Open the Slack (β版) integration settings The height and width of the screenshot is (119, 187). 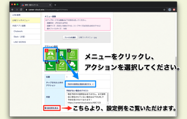pyautogui.click(x=26, y=37)
